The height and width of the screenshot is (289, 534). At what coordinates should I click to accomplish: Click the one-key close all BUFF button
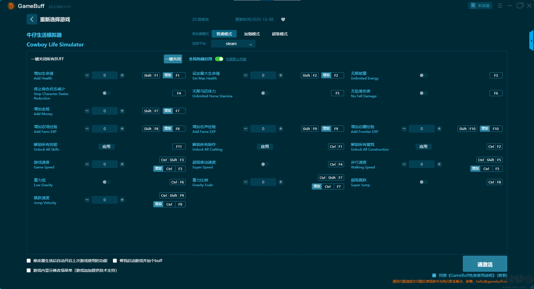point(173,59)
